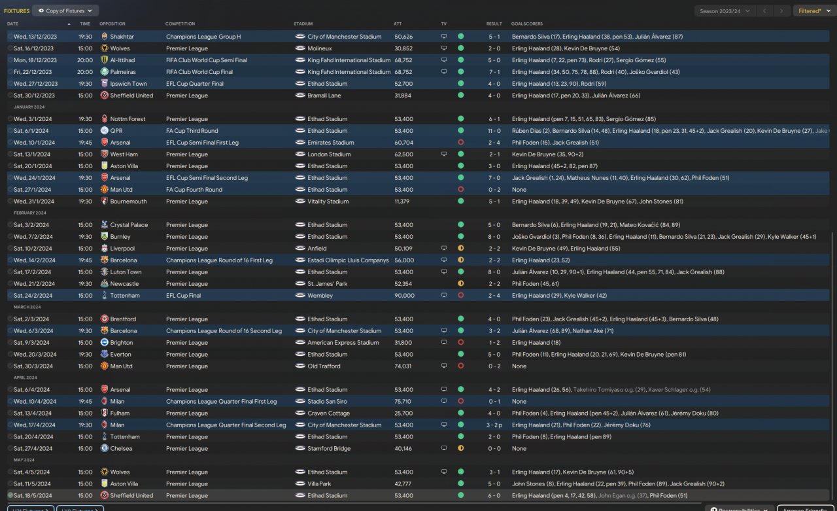Open the Brentford opposition link

[x=123, y=319]
